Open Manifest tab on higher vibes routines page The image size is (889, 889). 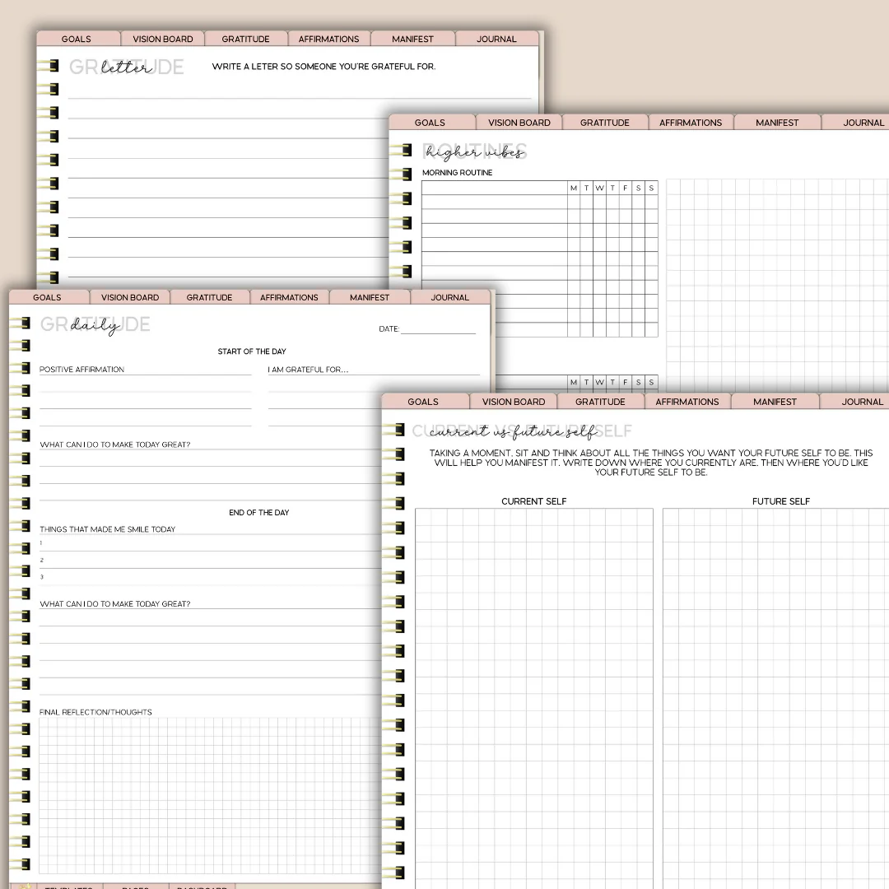(777, 123)
